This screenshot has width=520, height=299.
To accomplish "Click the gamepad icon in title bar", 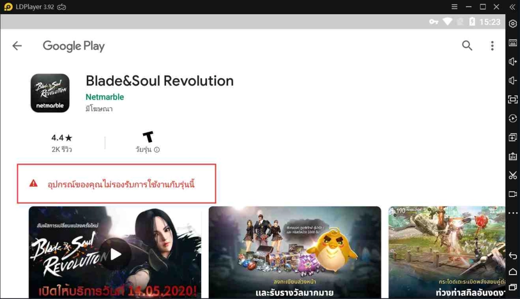I will coord(61,7).
